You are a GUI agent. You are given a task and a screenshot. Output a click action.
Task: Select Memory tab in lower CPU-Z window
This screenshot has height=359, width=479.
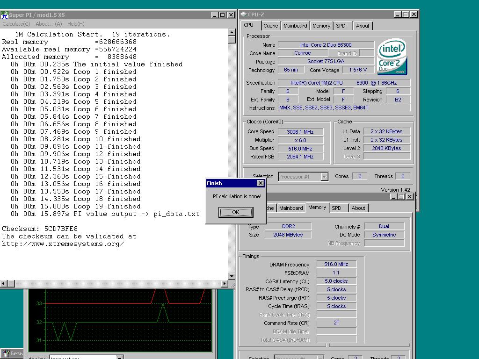click(317, 208)
